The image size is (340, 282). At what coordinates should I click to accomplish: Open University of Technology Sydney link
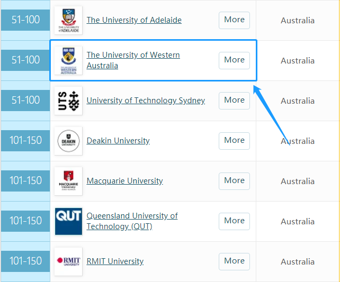[146, 101]
